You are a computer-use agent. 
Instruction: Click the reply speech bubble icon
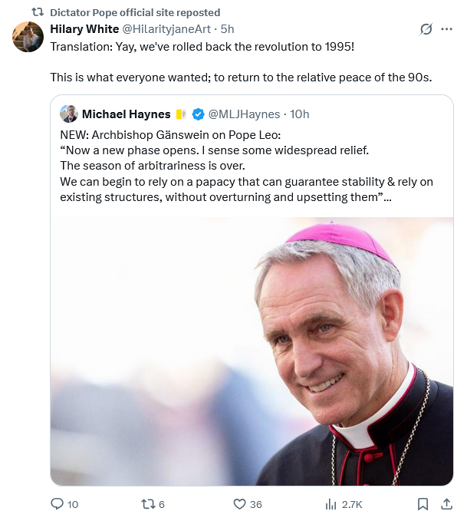point(57,504)
